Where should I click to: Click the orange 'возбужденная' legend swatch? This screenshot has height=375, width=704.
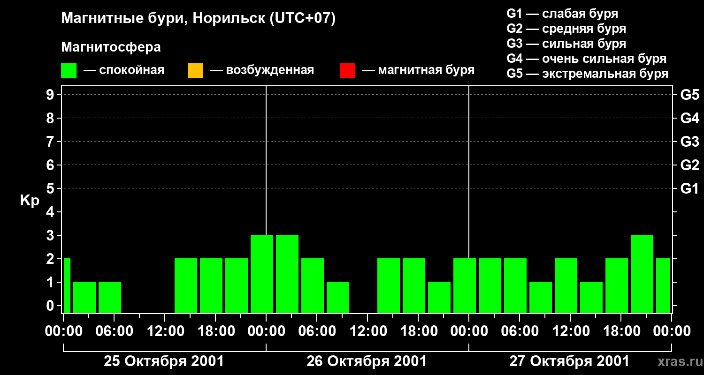click(195, 71)
